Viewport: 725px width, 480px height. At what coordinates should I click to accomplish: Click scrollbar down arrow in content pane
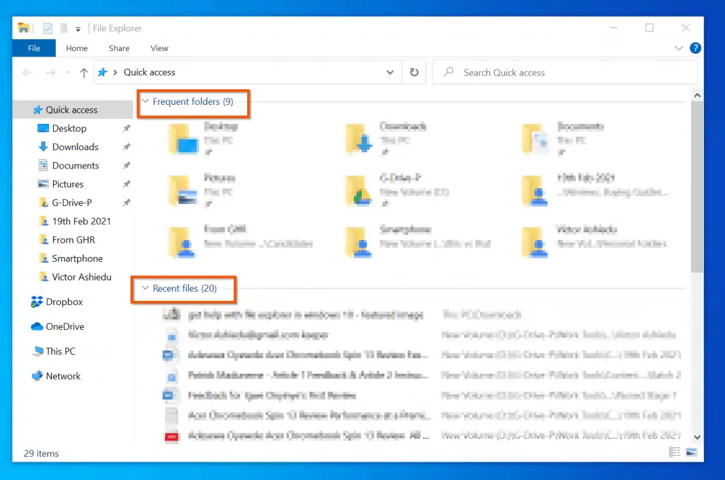(697, 437)
